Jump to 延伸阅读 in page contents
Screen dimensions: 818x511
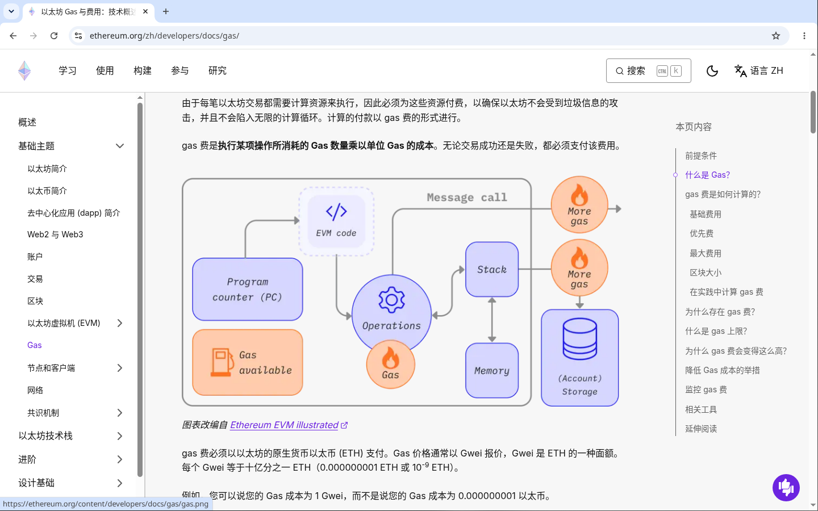[x=701, y=429]
